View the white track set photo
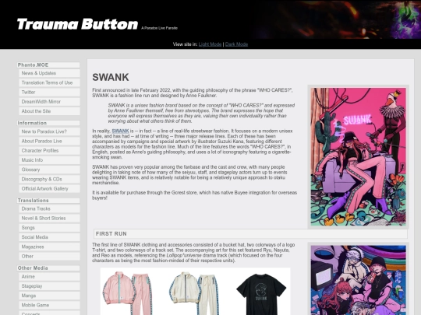 point(194,293)
